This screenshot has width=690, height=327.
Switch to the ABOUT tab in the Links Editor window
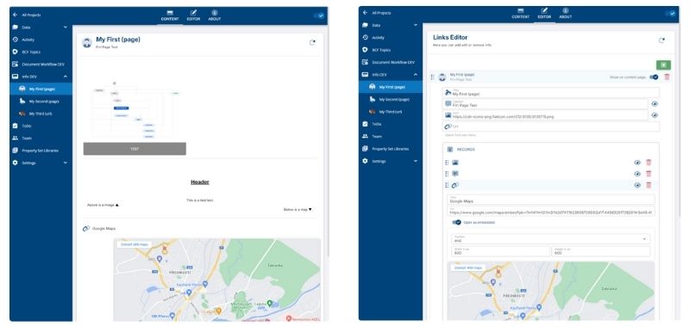[x=566, y=14]
